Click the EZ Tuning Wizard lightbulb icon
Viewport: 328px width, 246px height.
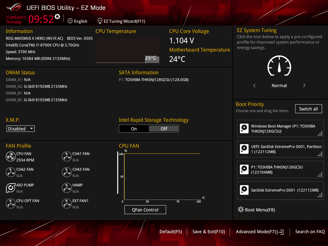point(100,21)
